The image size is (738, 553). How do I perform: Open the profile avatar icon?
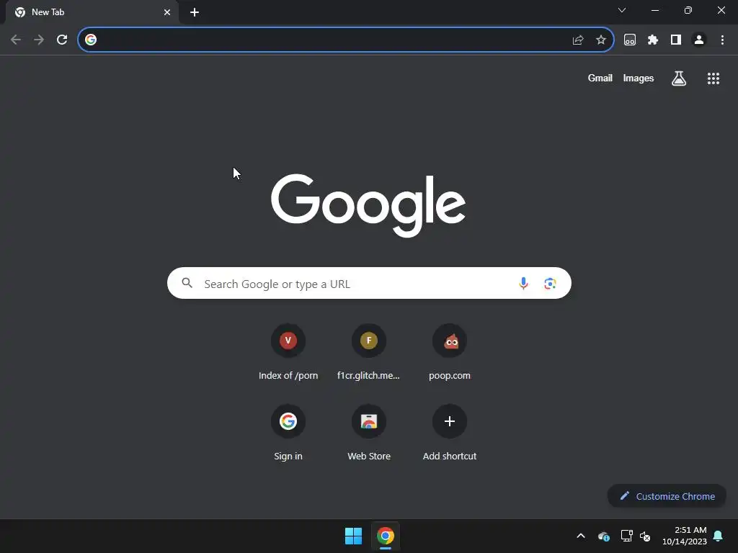point(699,40)
